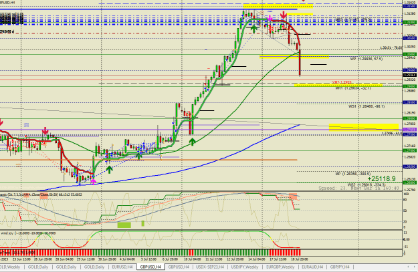Click the MR1 (1.29034, -32.7) label
Image resolution: width=418 pixels, height=272 pixels.
(x=353, y=88)
